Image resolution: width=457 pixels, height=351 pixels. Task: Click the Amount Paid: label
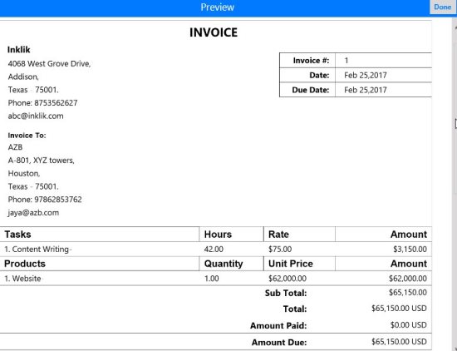point(278,325)
